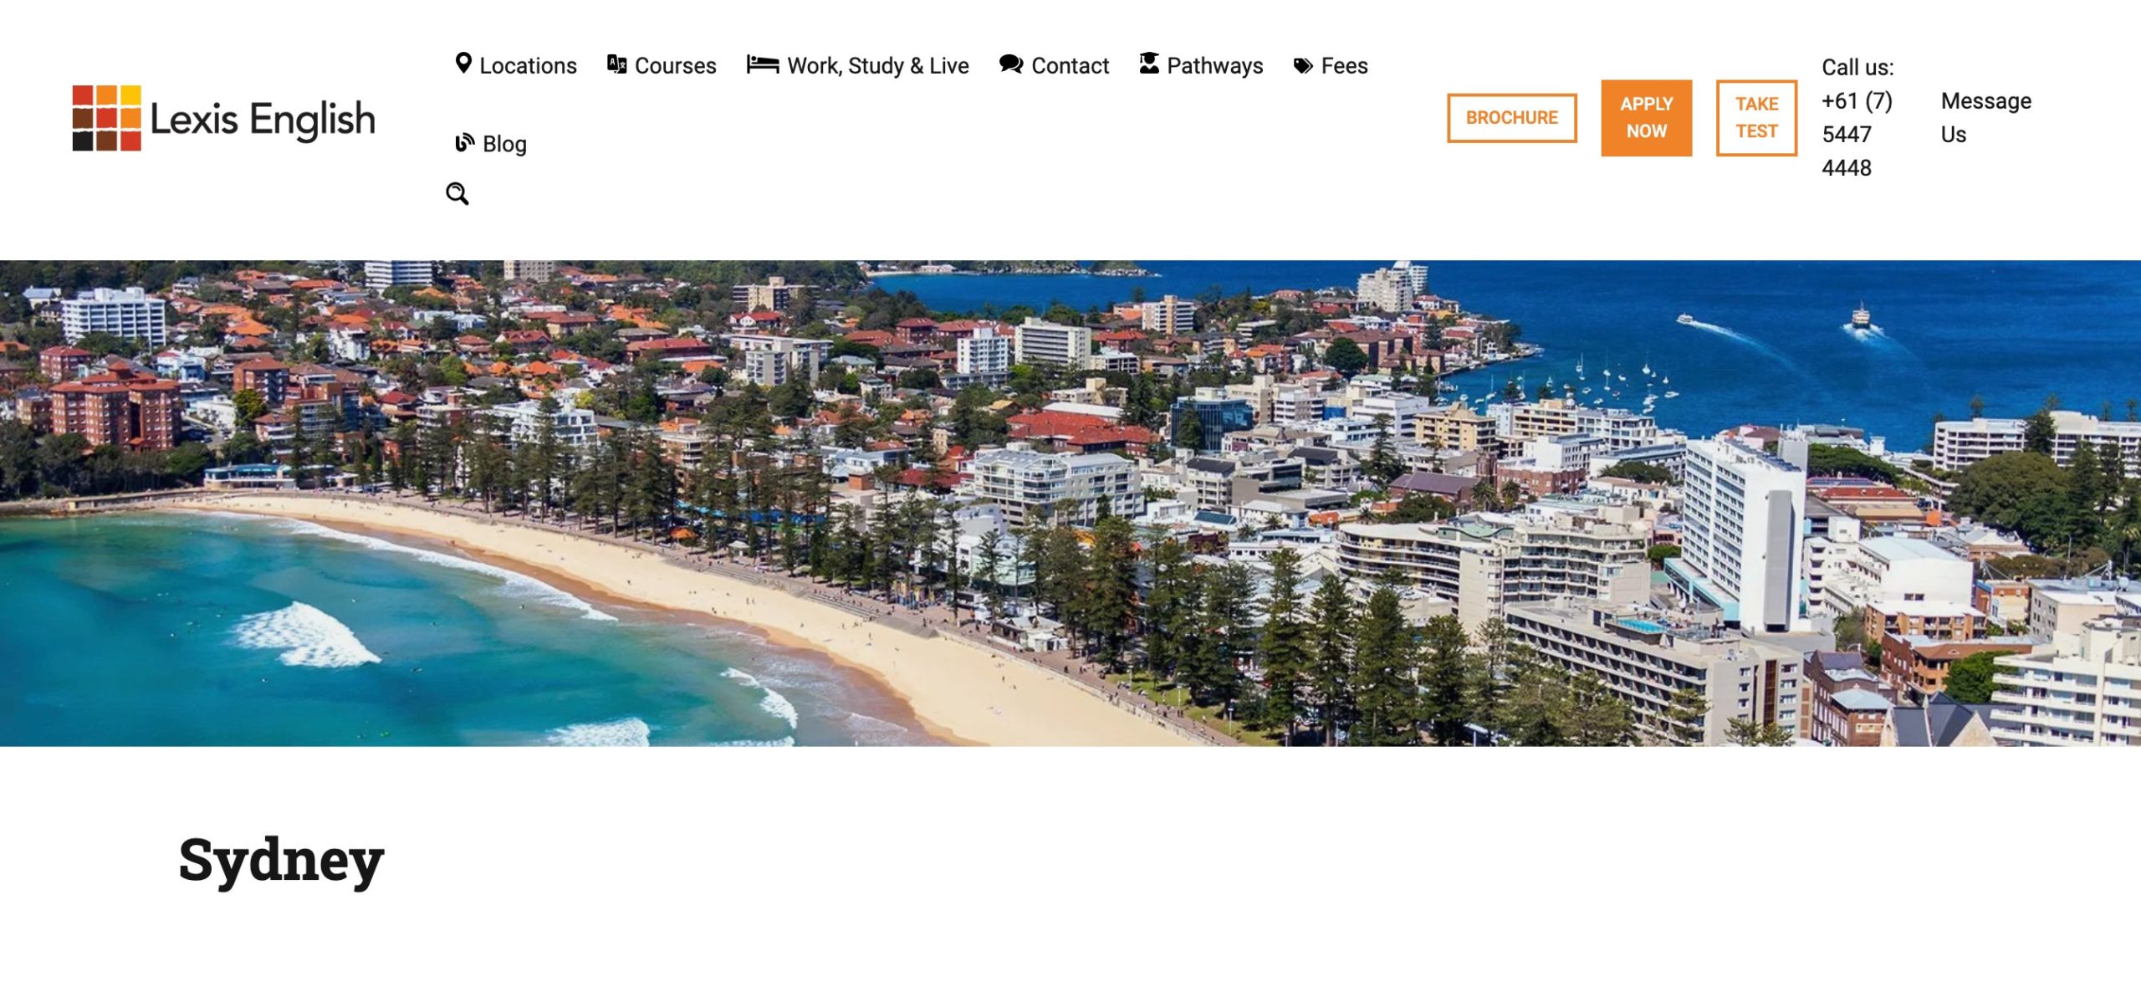Click the price tag icon beside Fees
The height and width of the screenshot is (987, 2141).
point(1303,65)
